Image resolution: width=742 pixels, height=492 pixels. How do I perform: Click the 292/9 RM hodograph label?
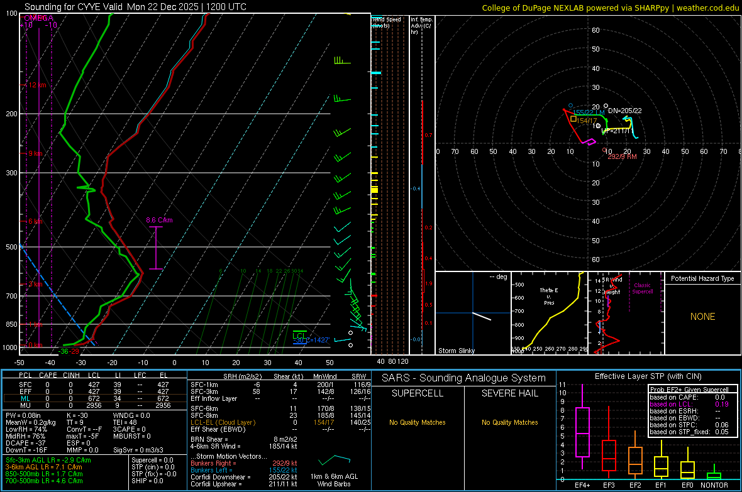click(622, 156)
